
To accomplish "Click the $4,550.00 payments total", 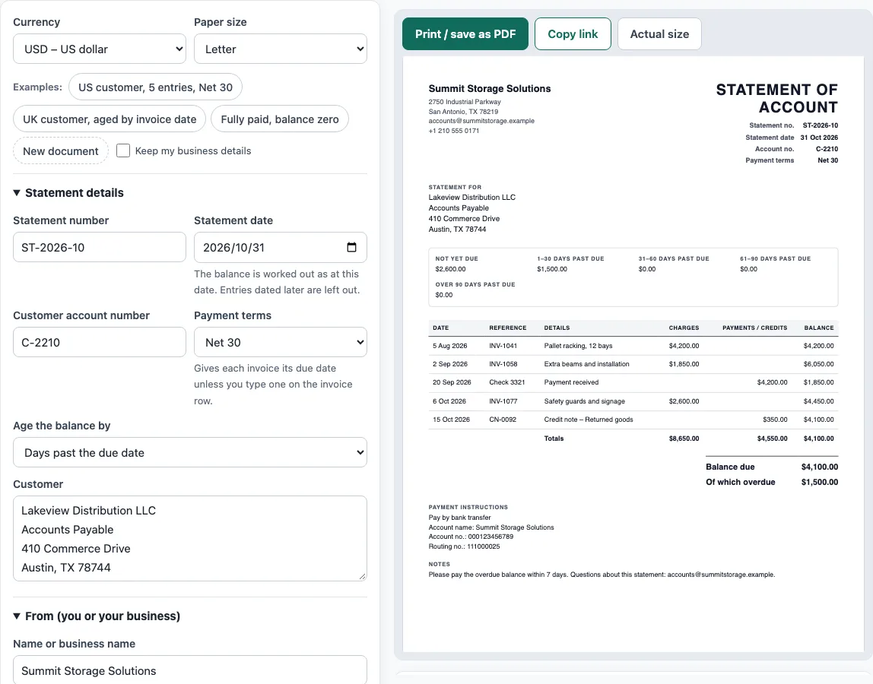I will 772,439.
